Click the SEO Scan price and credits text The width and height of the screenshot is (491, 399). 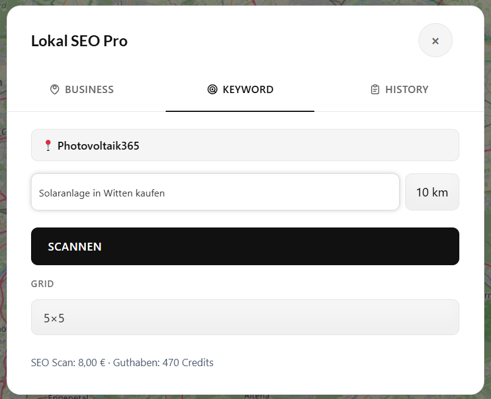[x=122, y=363]
